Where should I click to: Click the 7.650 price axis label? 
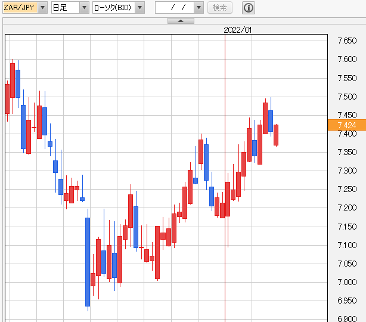tap(347, 41)
